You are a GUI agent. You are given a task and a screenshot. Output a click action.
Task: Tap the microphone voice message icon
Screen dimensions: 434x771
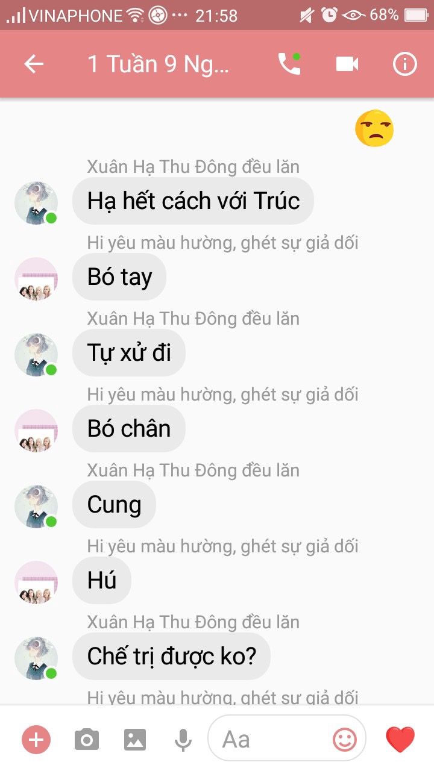183,740
